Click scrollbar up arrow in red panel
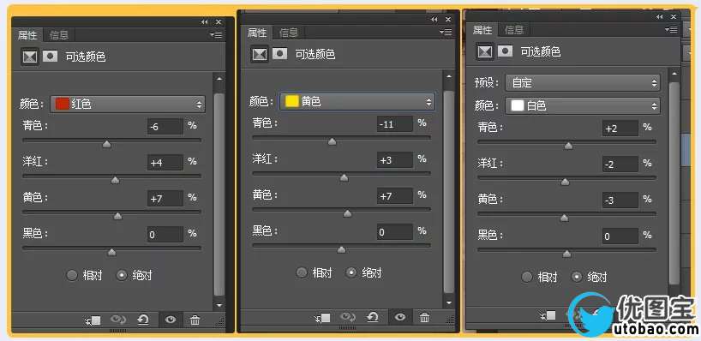Screen dimensions: 701x341 click(219, 78)
